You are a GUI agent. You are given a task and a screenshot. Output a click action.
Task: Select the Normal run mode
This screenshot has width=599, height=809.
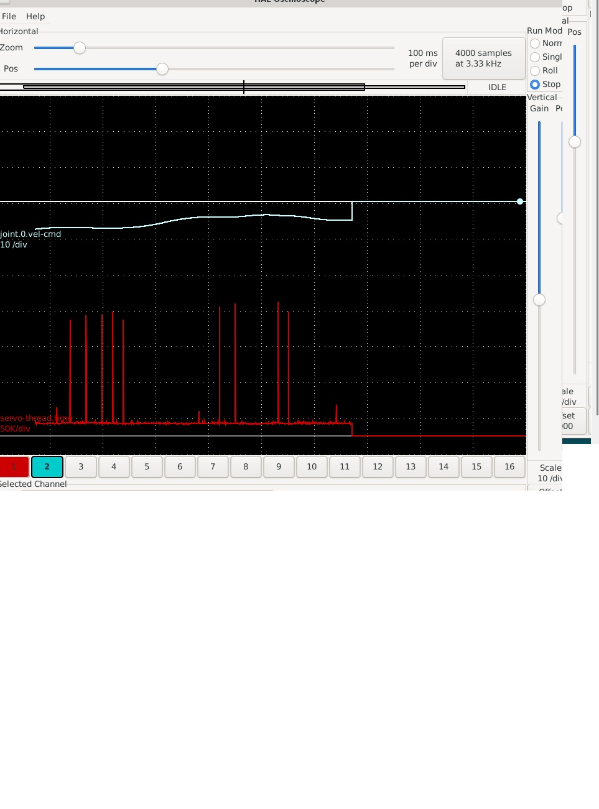[x=536, y=44]
